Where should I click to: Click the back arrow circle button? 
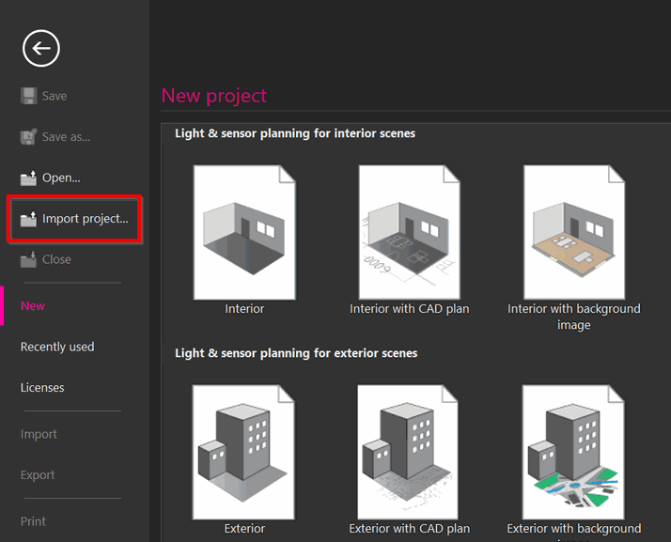(x=41, y=48)
